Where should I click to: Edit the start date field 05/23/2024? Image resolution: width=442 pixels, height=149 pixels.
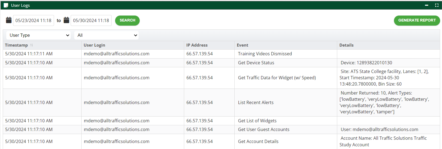[33, 20]
